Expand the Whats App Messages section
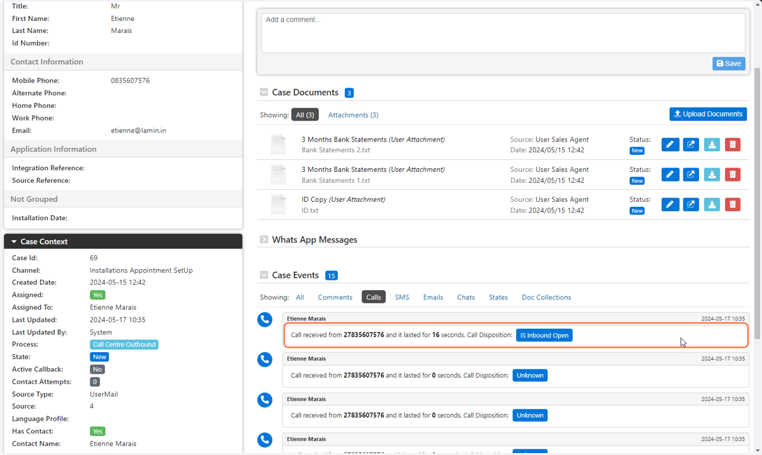 coord(264,240)
